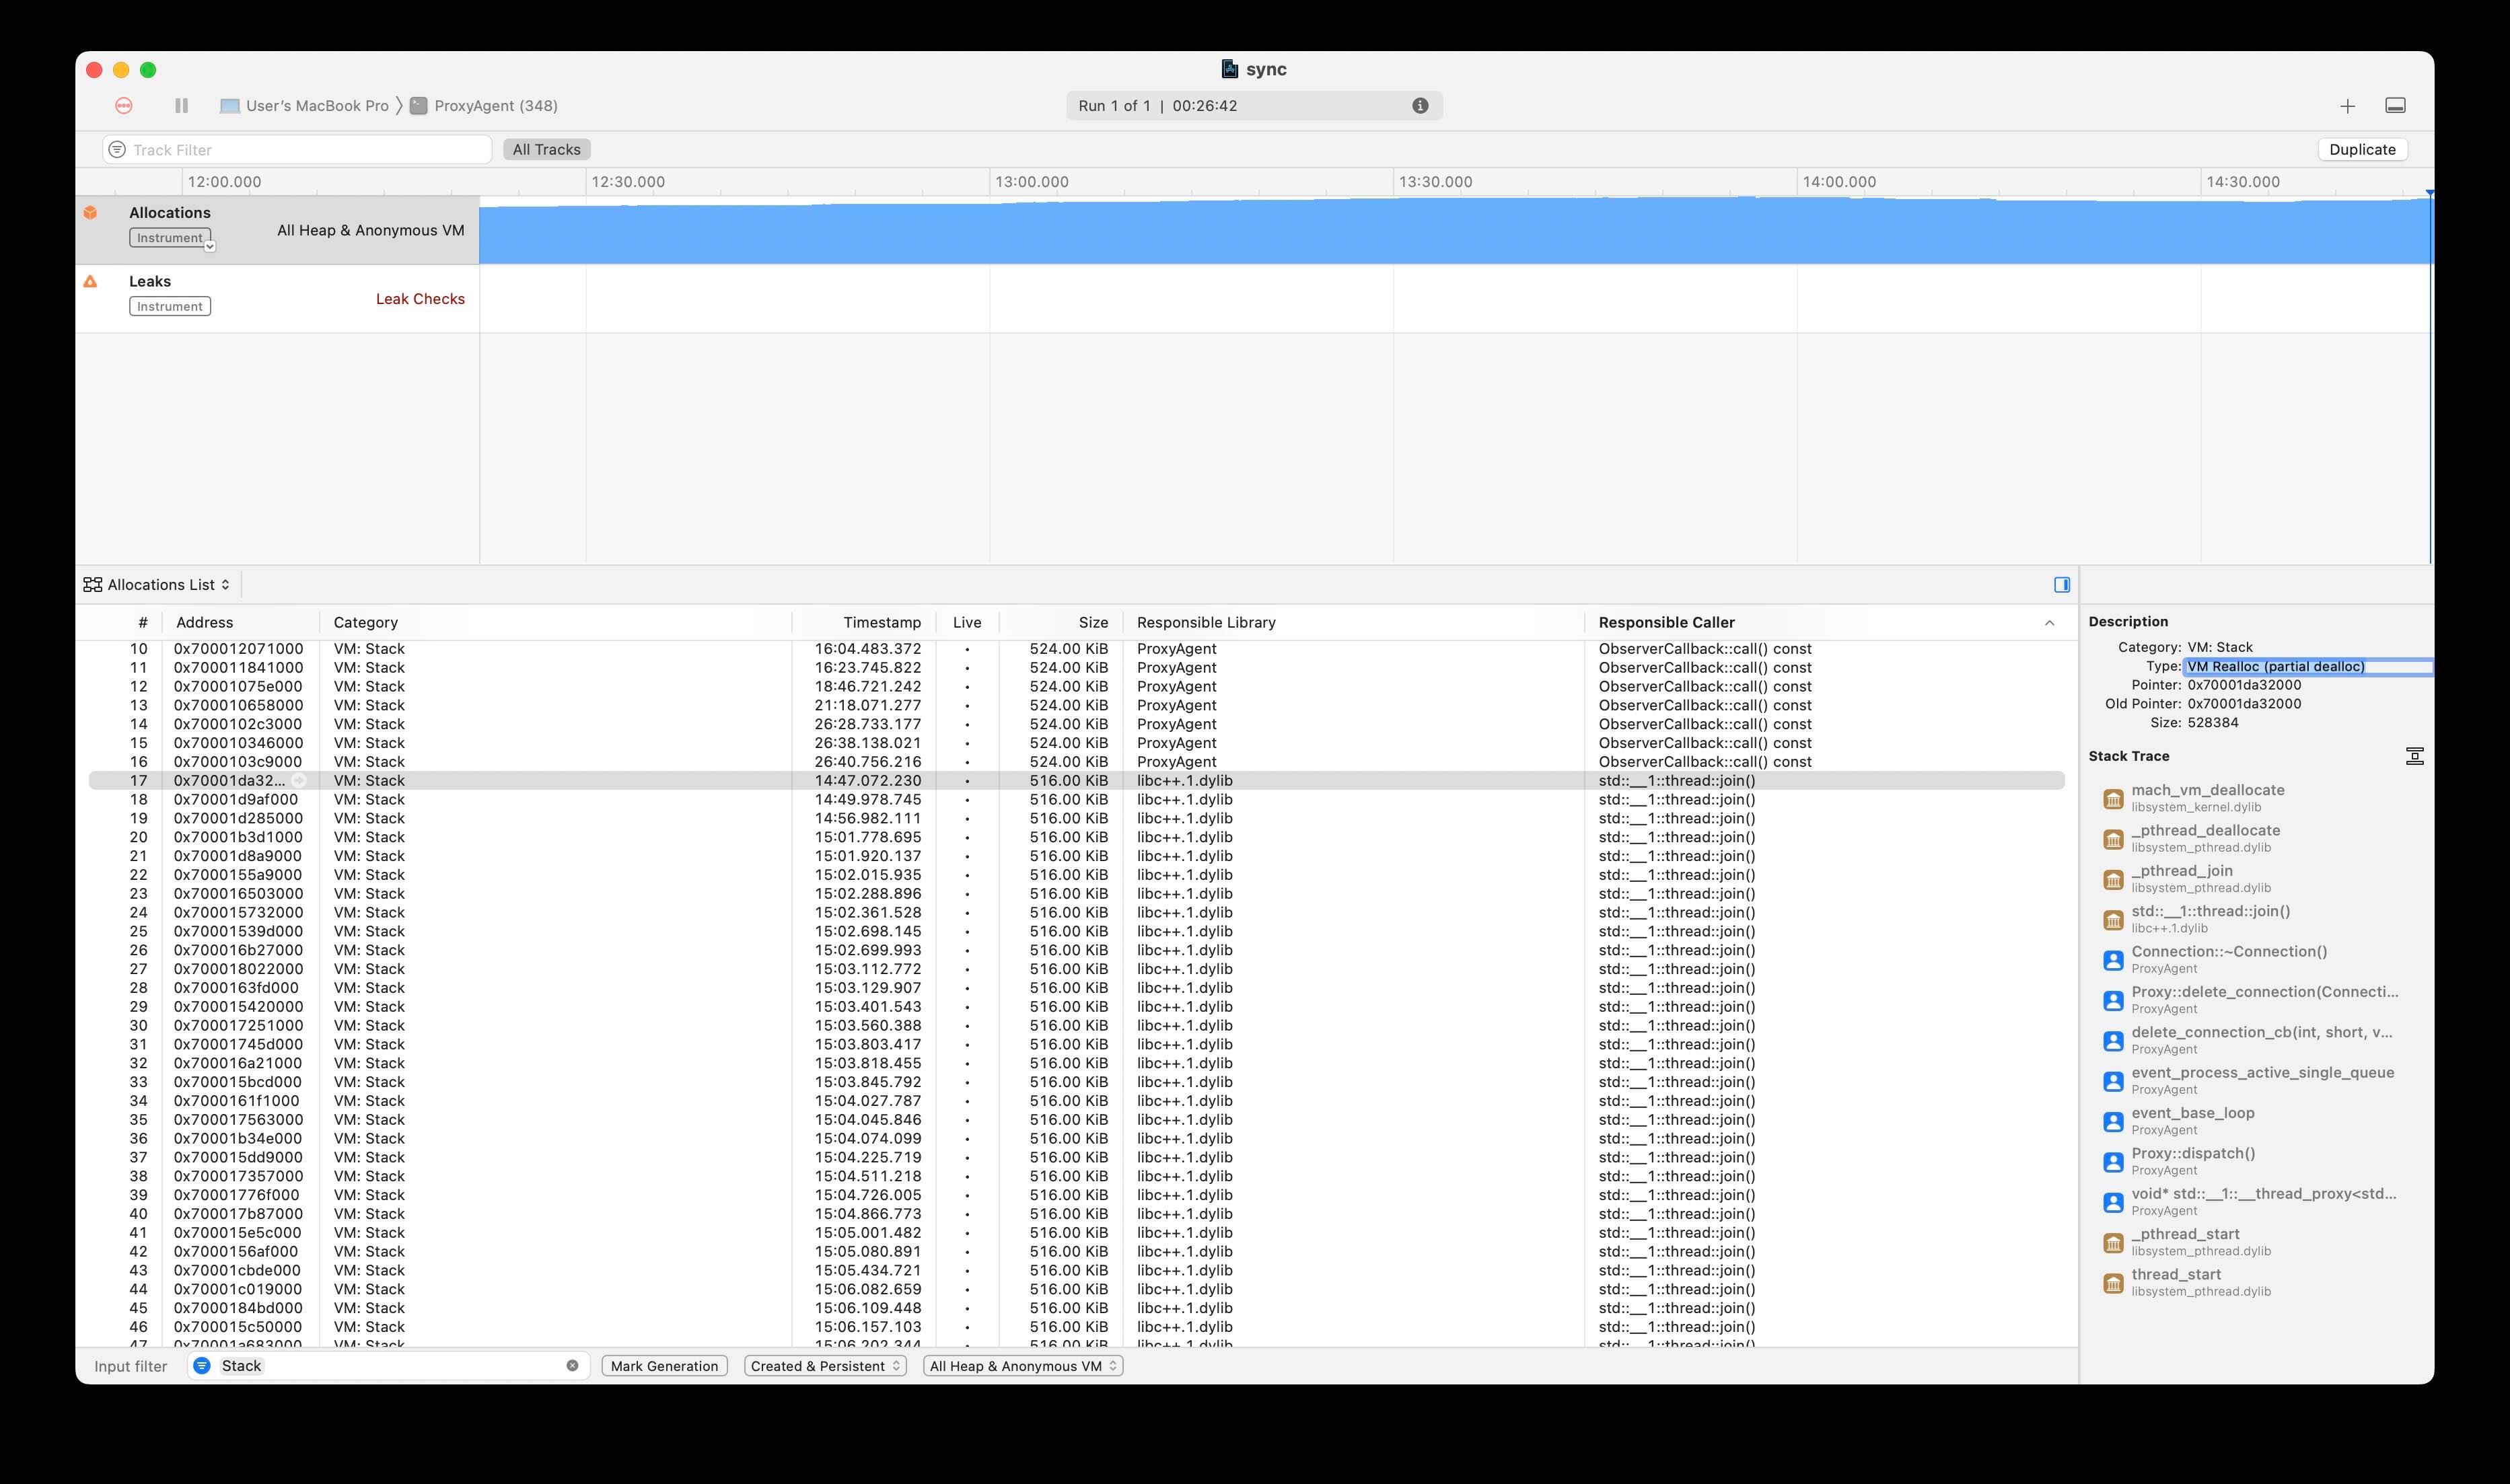Pause the recording
The height and width of the screenshot is (1484, 2510).
181,106
